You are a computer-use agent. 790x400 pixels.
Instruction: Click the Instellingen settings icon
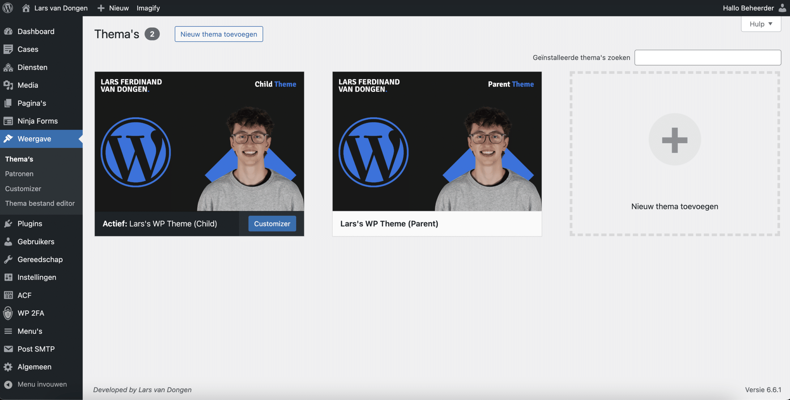[8, 277]
